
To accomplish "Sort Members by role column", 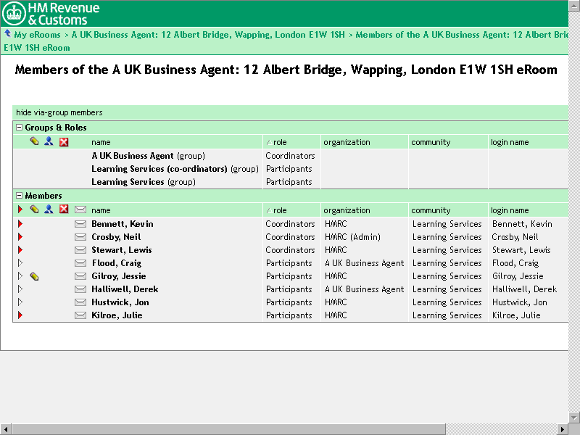I will (280, 210).
